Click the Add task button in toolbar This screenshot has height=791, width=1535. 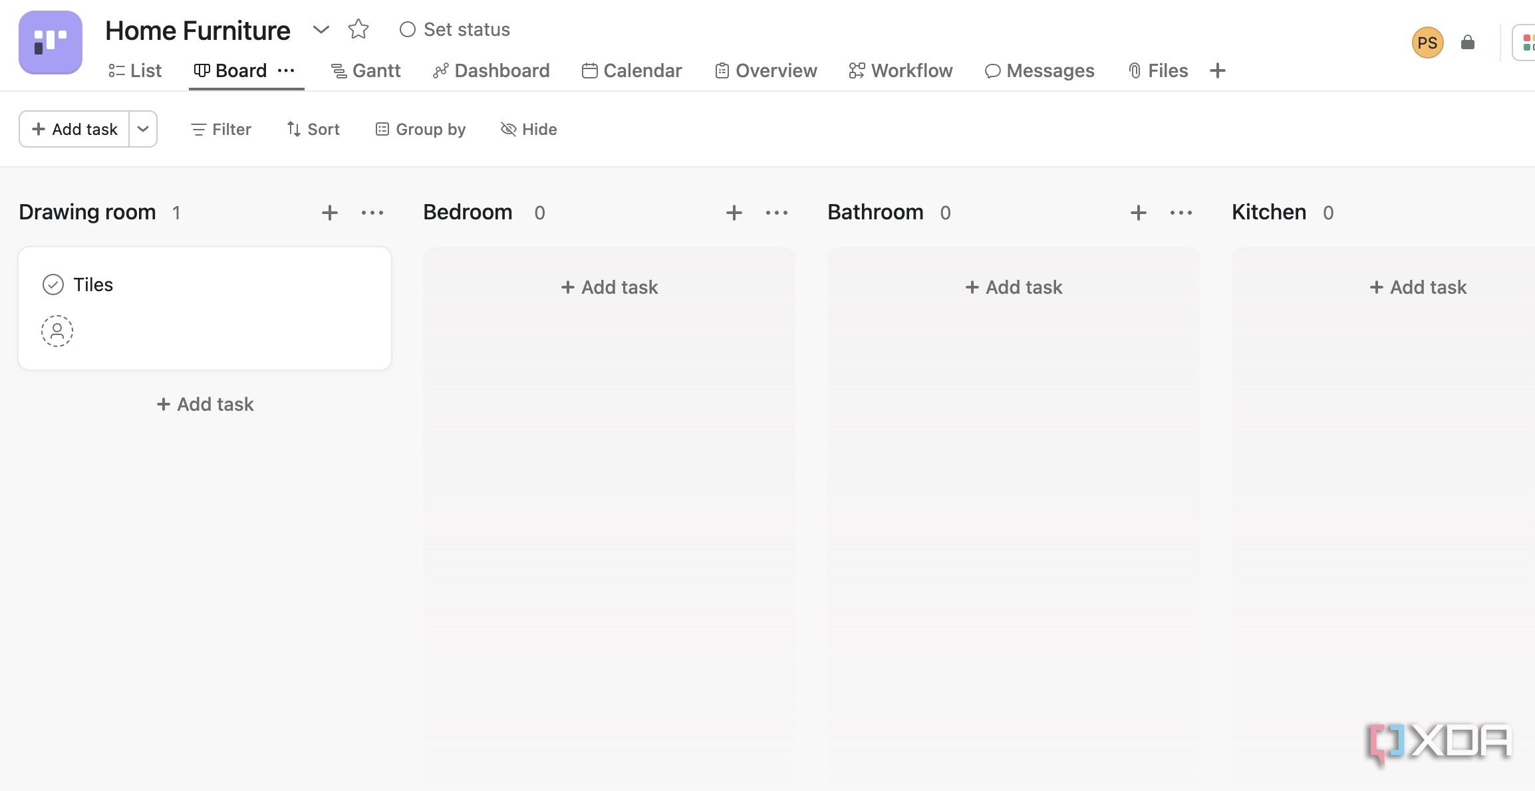click(74, 129)
